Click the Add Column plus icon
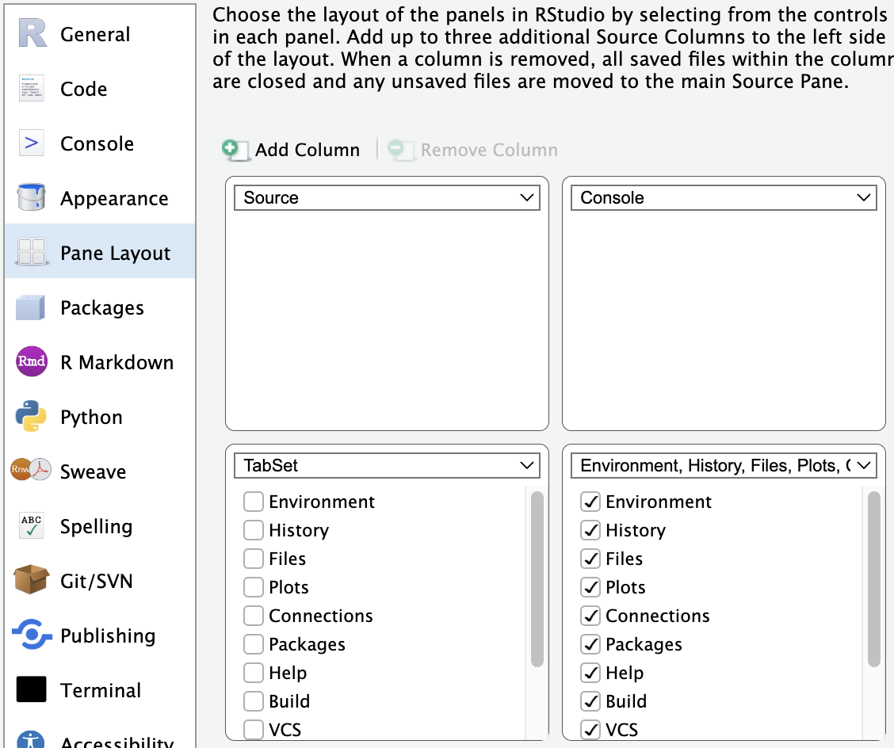Screen dimensions: 894x748 coord(235,150)
